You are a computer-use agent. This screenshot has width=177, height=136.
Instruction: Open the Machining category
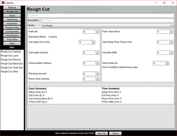[12, 19]
